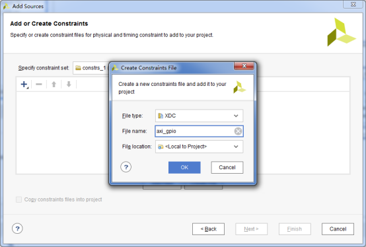Viewport: 366px width, 247px height.
Task: Click the Next button
Action: pos(252,229)
